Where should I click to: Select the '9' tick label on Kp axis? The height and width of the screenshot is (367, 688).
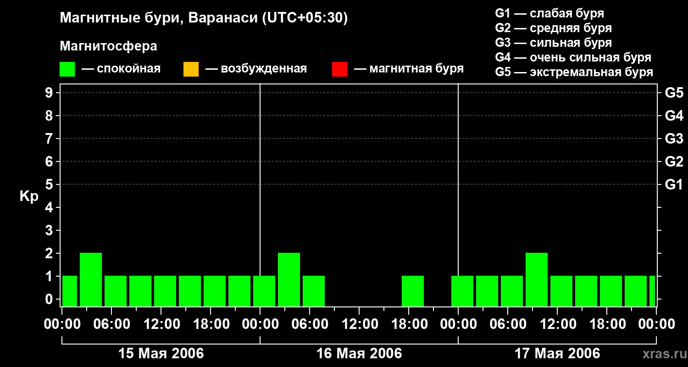[x=50, y=93]
